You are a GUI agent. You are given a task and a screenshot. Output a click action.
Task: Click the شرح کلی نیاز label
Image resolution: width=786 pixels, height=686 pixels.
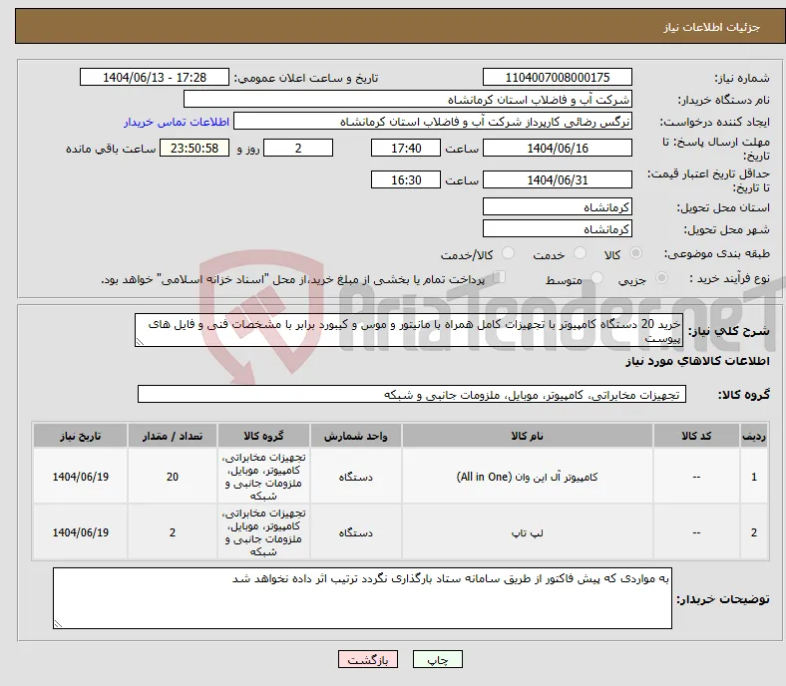click(729, 331)
